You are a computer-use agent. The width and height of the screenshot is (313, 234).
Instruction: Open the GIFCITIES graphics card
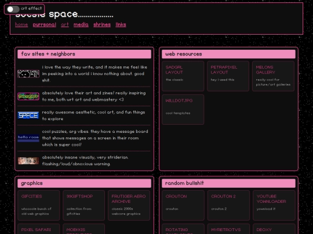click(39, 205)
